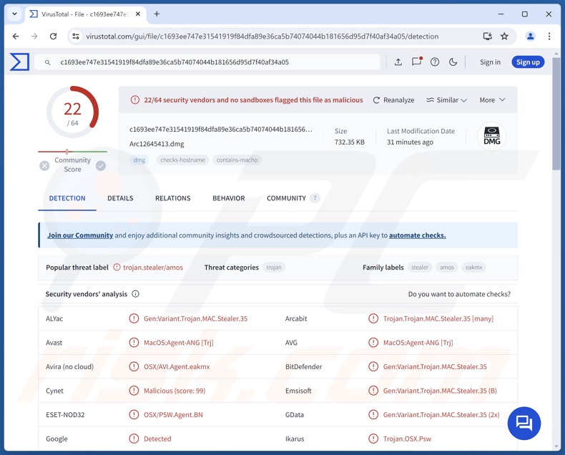Open the notifications chat icon

coord(416,62)
